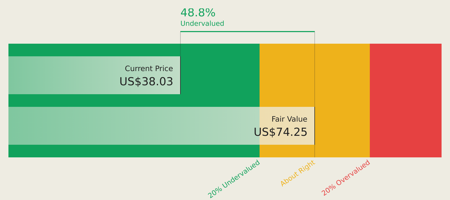Click the red overvalued zone
This screenshot has width=450, height=200.
click(406, 101)
